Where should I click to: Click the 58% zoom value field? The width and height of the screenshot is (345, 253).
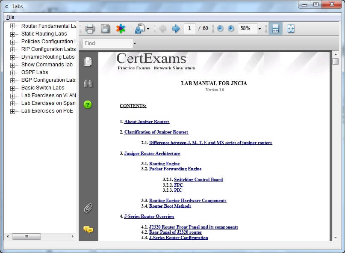pyautogui.click(x=248, y=28)
